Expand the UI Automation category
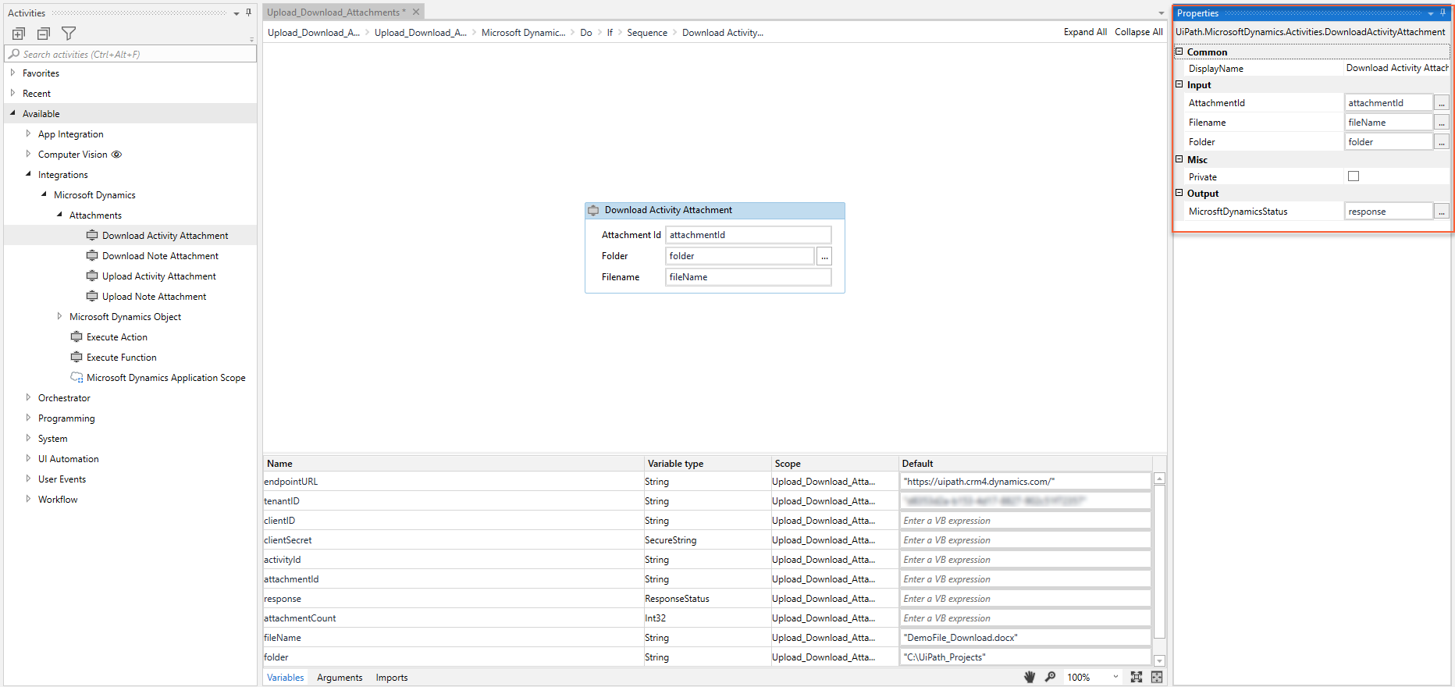 click(x=28, y=458)
